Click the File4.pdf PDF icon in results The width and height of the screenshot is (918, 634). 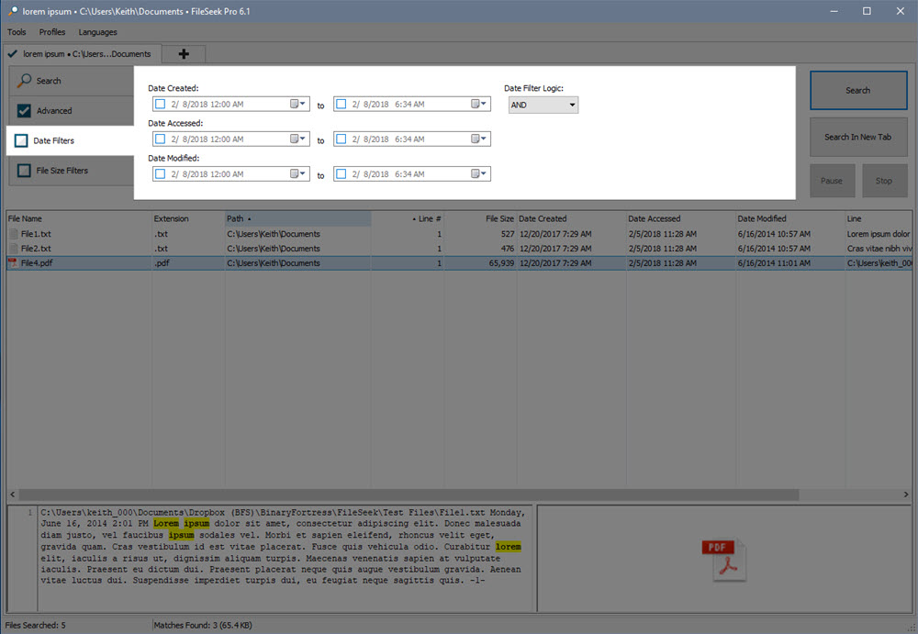point(12,262)
